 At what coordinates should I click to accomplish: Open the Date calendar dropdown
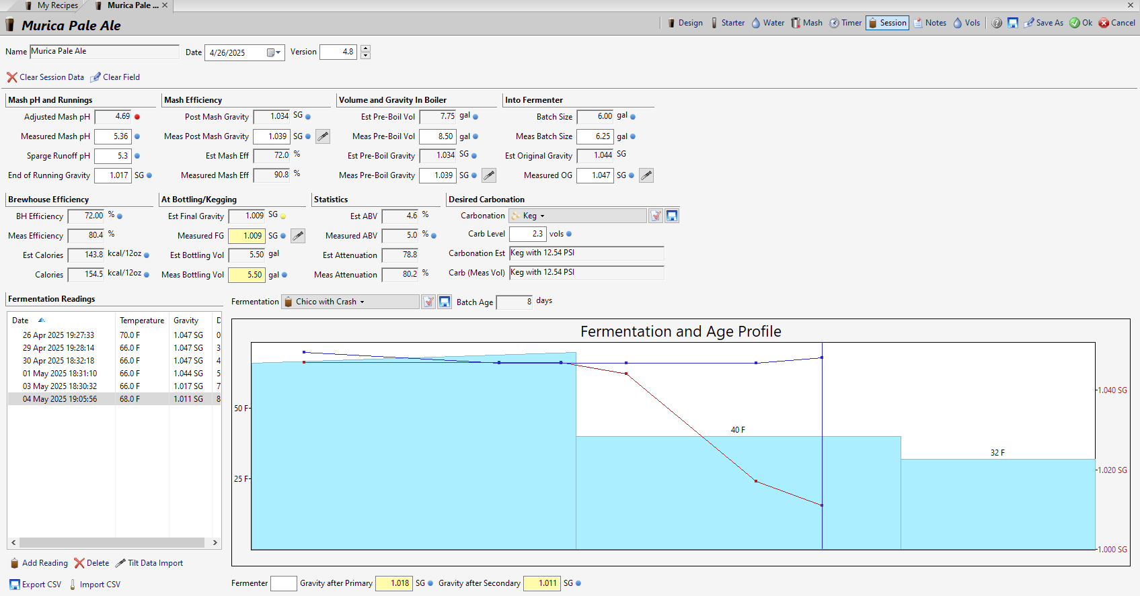coord(274,52)
